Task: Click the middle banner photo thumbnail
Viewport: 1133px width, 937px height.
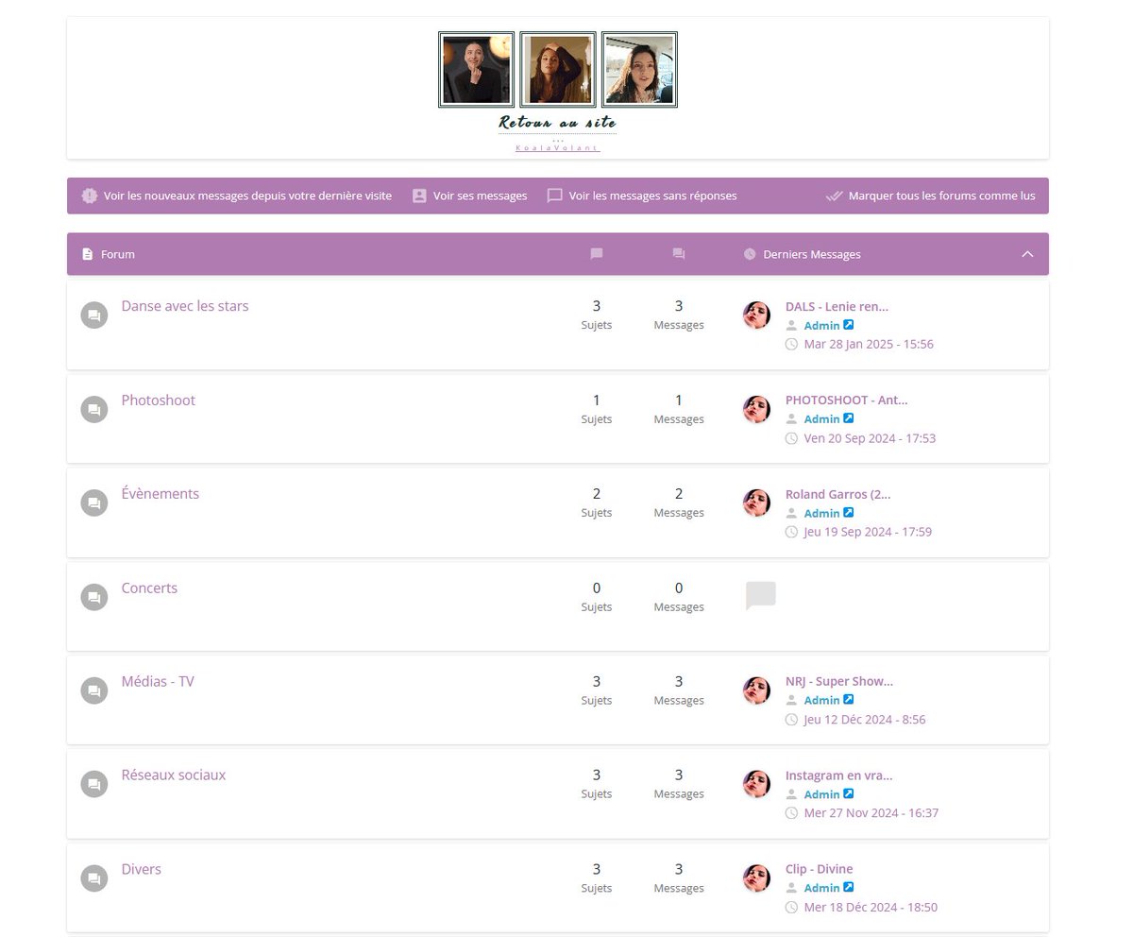Action: coord(558,69)
